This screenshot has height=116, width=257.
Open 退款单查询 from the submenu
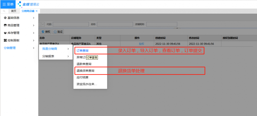(x=84, y=64)
